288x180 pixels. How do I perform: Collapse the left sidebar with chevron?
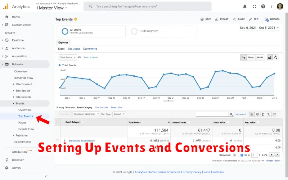46,176
